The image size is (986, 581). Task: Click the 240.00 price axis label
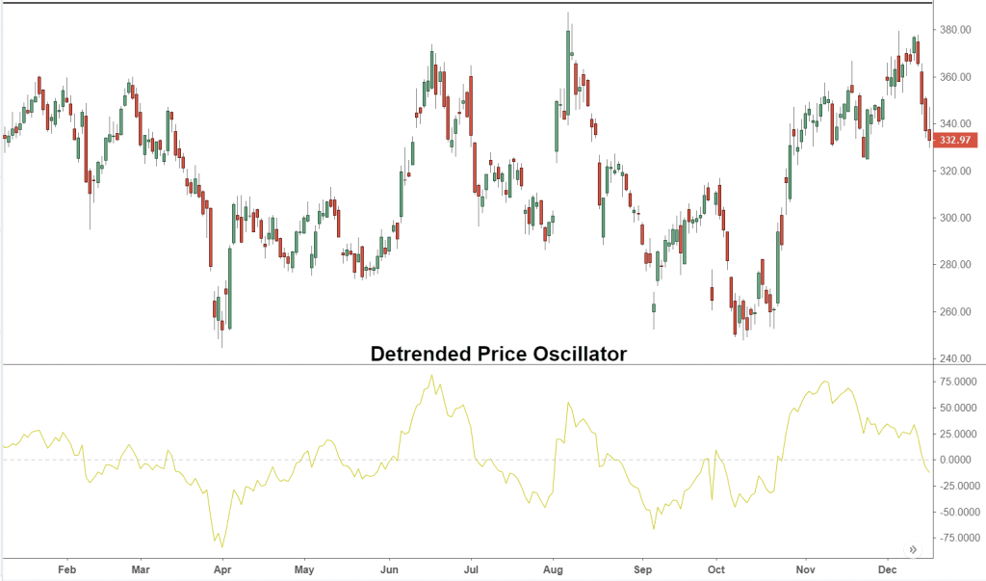click(x=955, y=358)
